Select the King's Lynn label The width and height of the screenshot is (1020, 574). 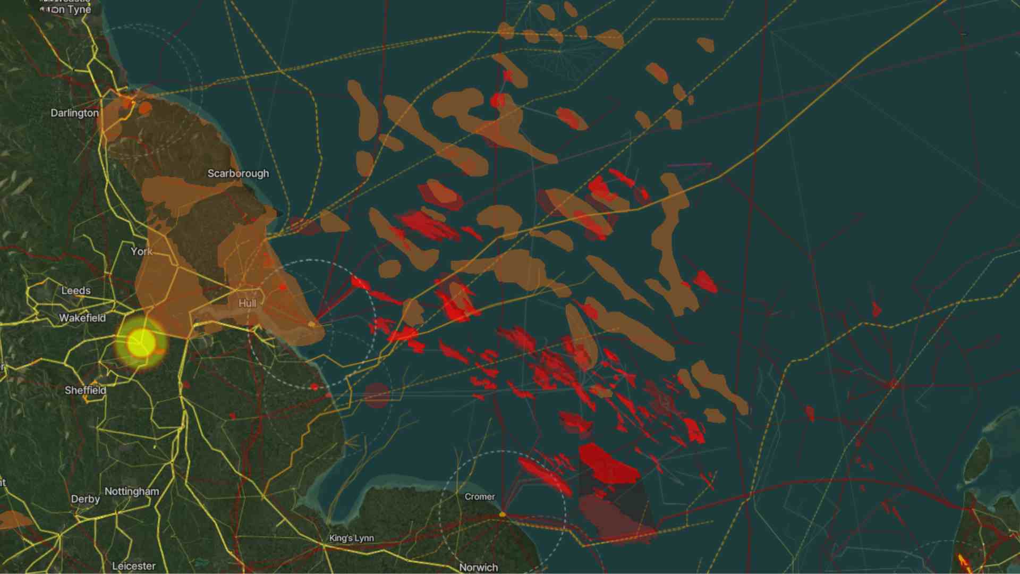(x=351, y=538)
